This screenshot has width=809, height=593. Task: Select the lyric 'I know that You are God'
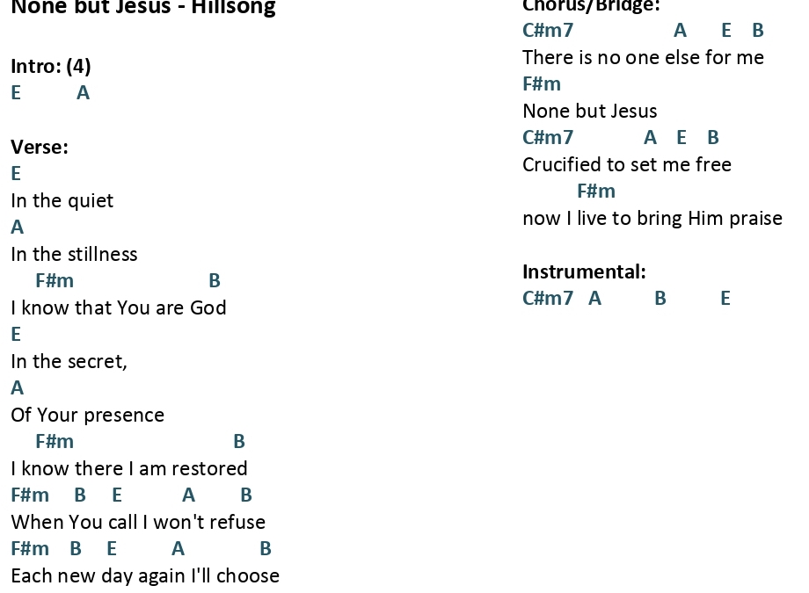point(119,307)
